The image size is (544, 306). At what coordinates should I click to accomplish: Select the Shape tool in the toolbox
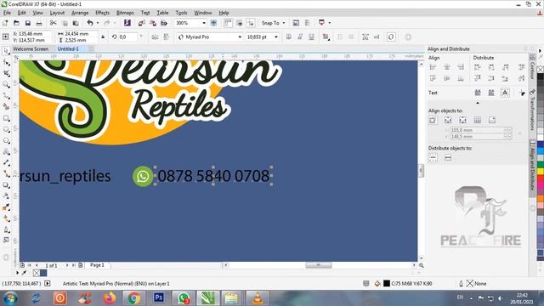coord(6,62)
